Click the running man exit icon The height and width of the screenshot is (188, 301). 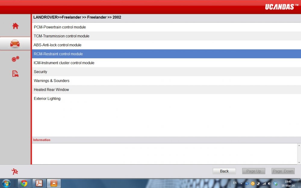pyautogui.click(x=14, y=171)
